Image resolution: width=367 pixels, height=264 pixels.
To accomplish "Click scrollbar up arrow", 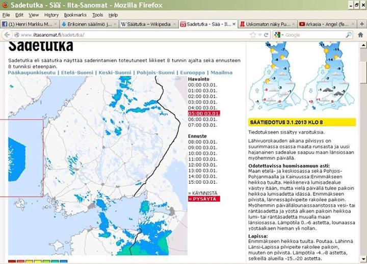I will tap(363, 45).
